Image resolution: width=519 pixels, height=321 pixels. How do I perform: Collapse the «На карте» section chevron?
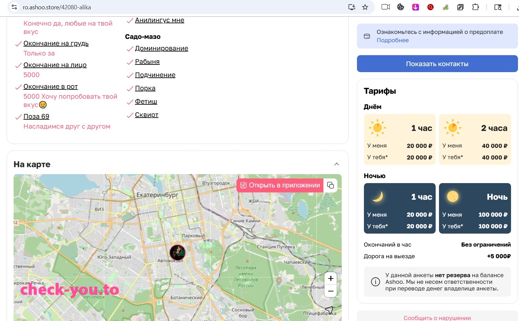pyautogui.click(x=336, y=164)
